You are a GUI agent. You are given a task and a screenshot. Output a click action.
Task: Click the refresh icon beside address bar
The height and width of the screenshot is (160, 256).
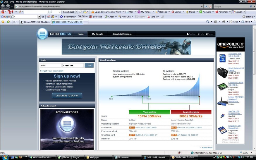(206, 6)
